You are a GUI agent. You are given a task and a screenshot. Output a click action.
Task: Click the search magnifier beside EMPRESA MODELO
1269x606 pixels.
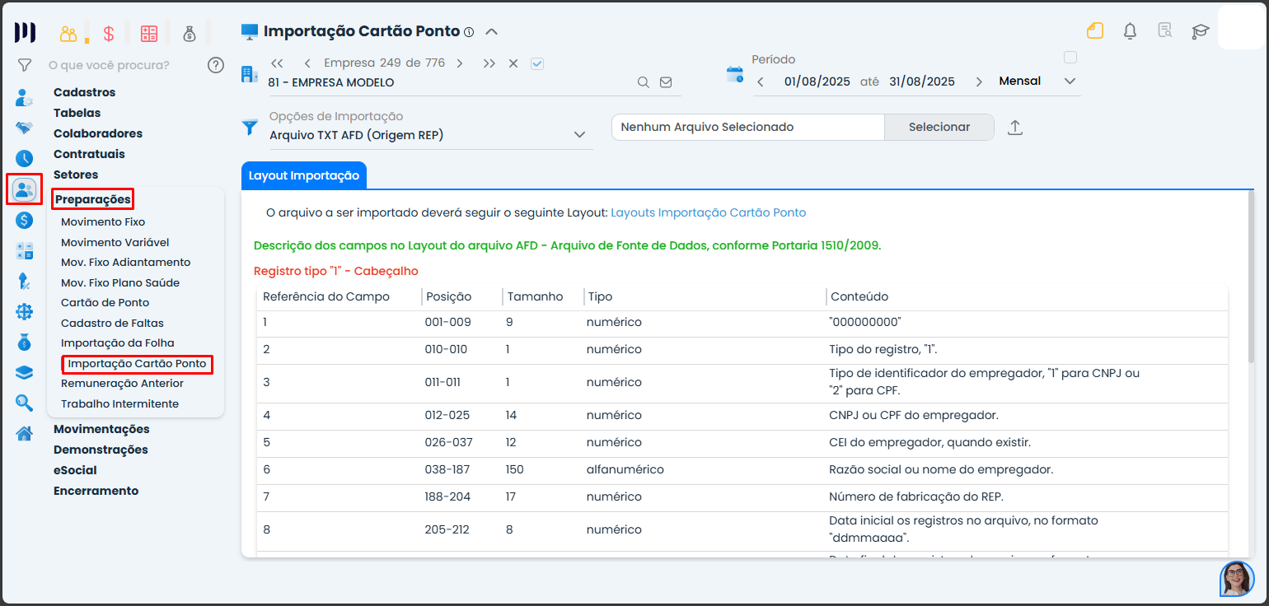pyautogui.click(x=644, y=82)
